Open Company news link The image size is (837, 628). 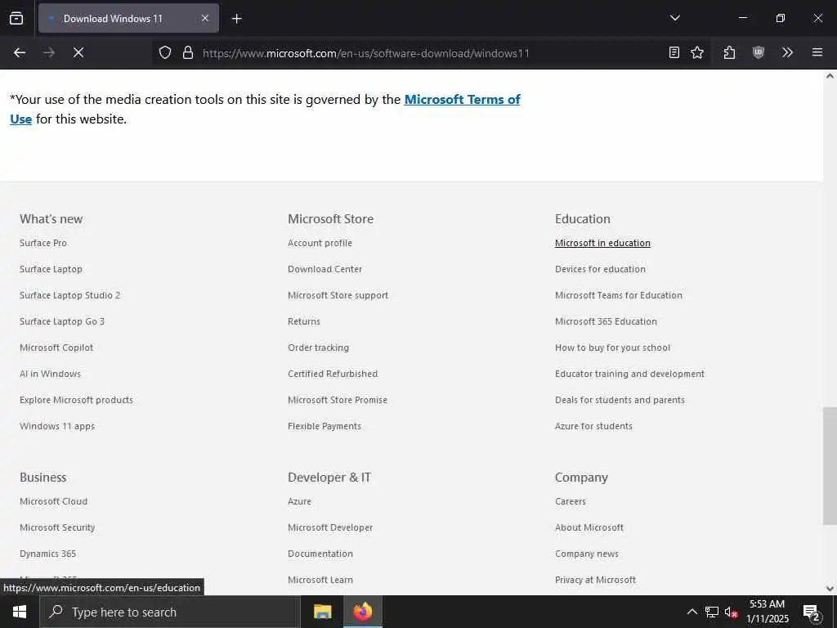coord(587,554)
